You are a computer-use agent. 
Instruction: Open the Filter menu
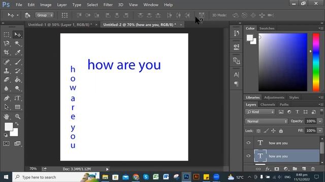[x=108, y=5]
